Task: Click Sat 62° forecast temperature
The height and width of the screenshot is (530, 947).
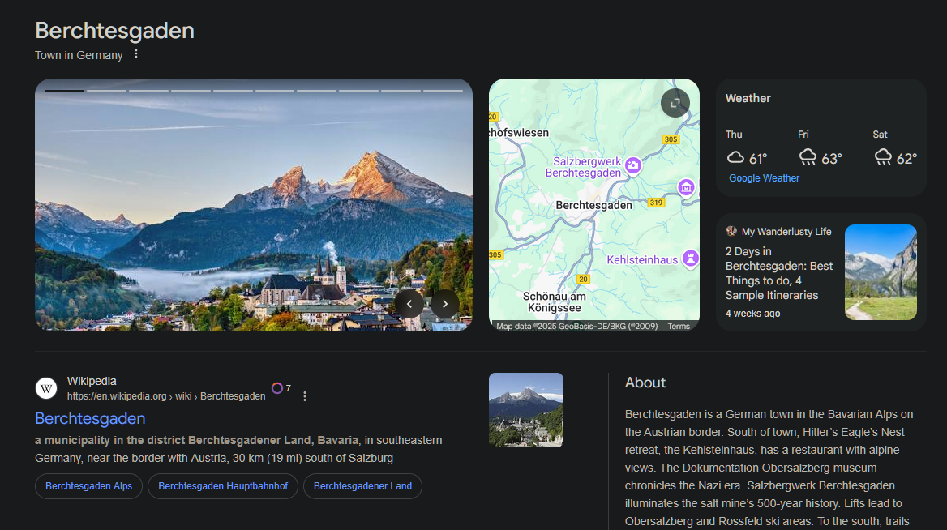Action: click(906, 159)
